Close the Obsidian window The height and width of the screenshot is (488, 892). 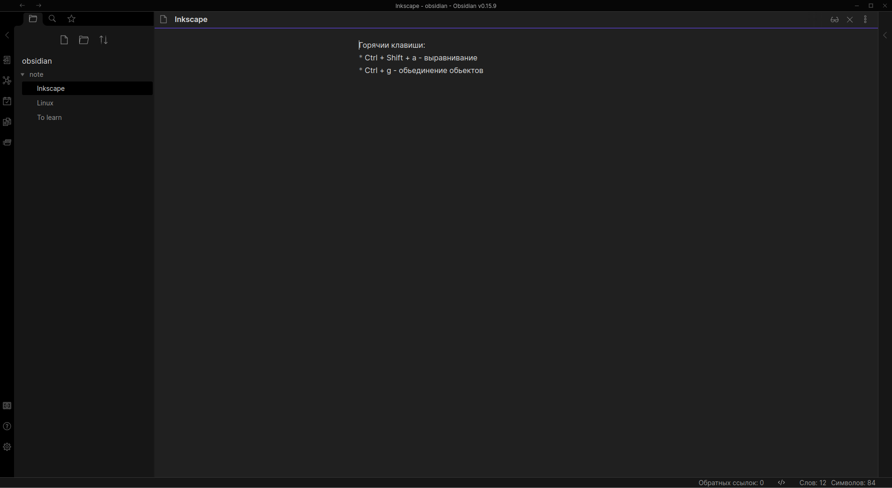coord(885,6)
